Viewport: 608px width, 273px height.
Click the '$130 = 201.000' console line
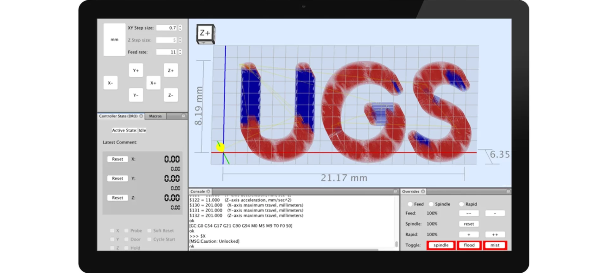246,205
